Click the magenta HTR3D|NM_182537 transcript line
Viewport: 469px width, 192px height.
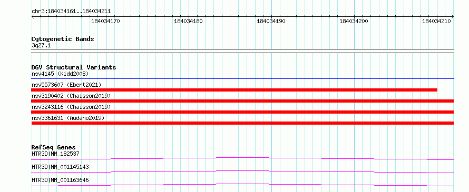pos(242,158)
